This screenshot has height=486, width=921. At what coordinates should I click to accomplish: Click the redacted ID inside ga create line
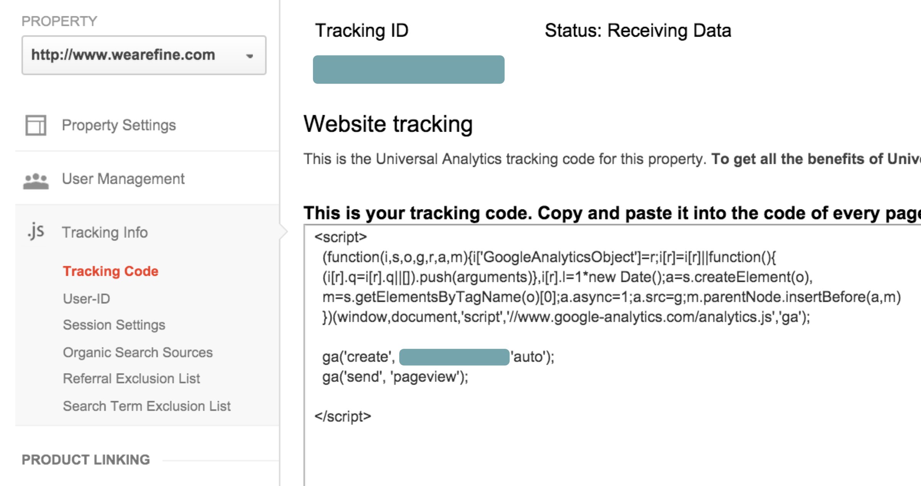coord(454,357)
